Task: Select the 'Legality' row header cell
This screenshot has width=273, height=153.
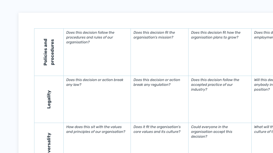Action: 49,99
